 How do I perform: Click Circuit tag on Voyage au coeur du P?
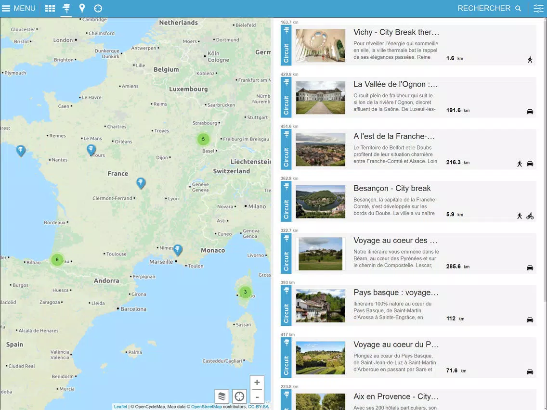click(x=286, y=358)
